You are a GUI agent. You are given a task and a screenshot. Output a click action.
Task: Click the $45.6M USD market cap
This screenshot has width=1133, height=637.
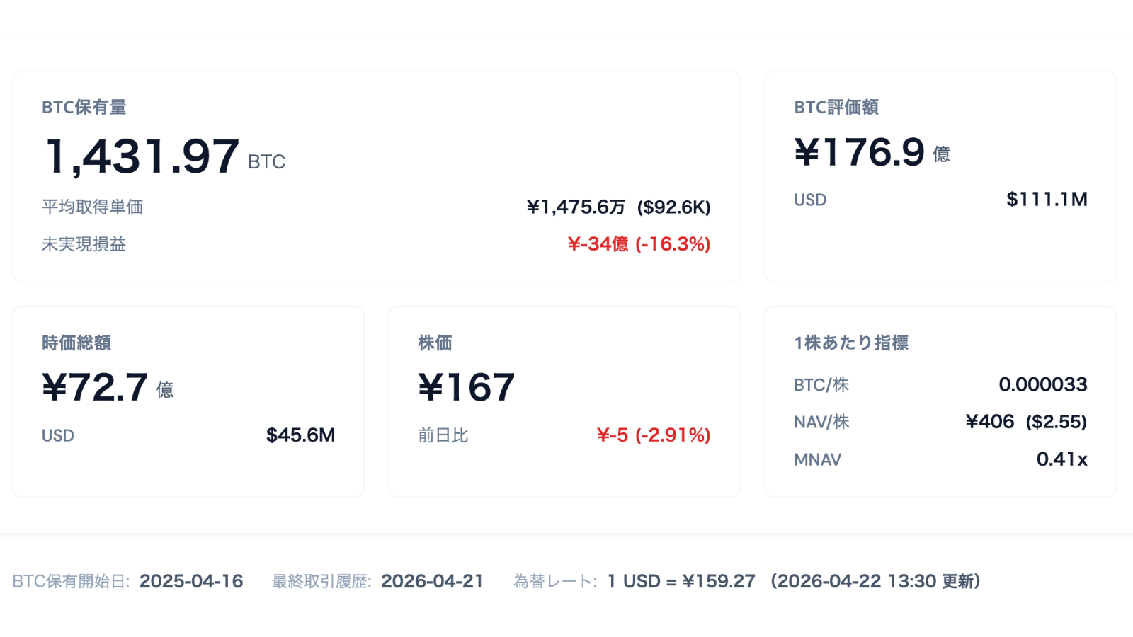[x=300, y=435]
